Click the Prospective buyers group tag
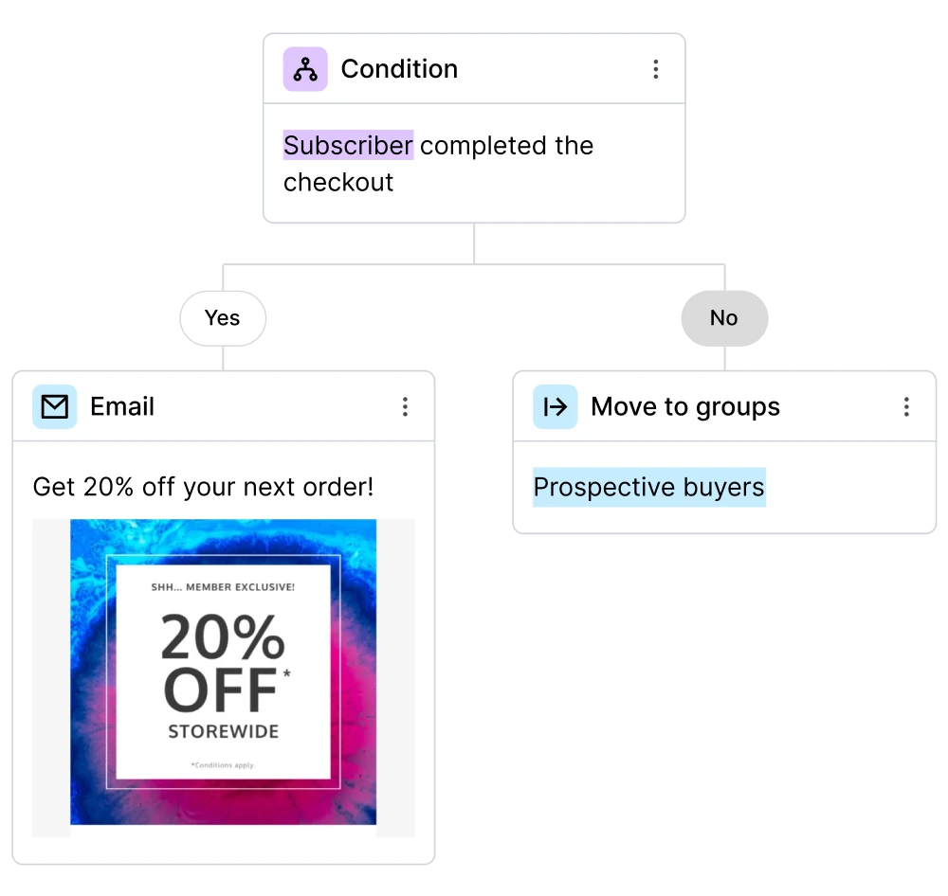Viewport: 948px width, 896px height. 648,488
